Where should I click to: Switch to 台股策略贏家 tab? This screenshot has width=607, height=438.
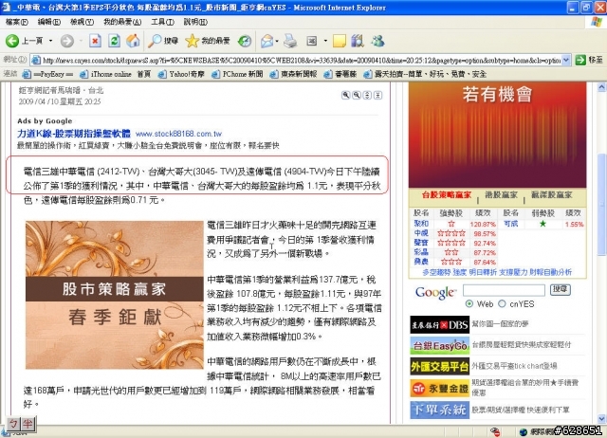click(x=446, y=195)
